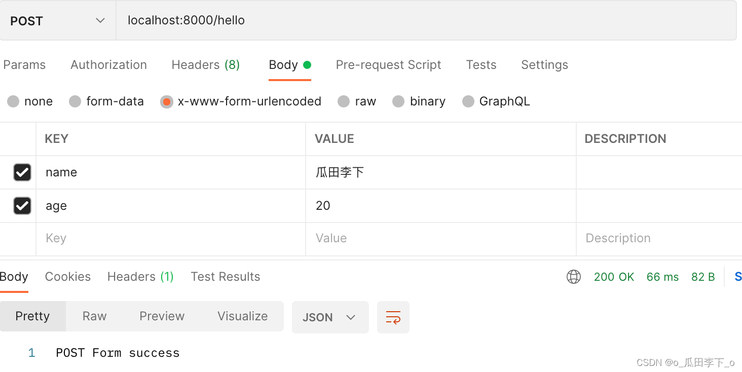Select none as body type

pyautogui.click(x=13, y=101)
